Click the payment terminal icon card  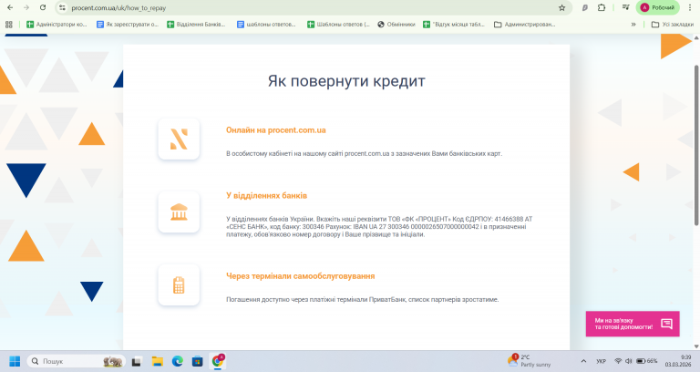pos(179,284)
